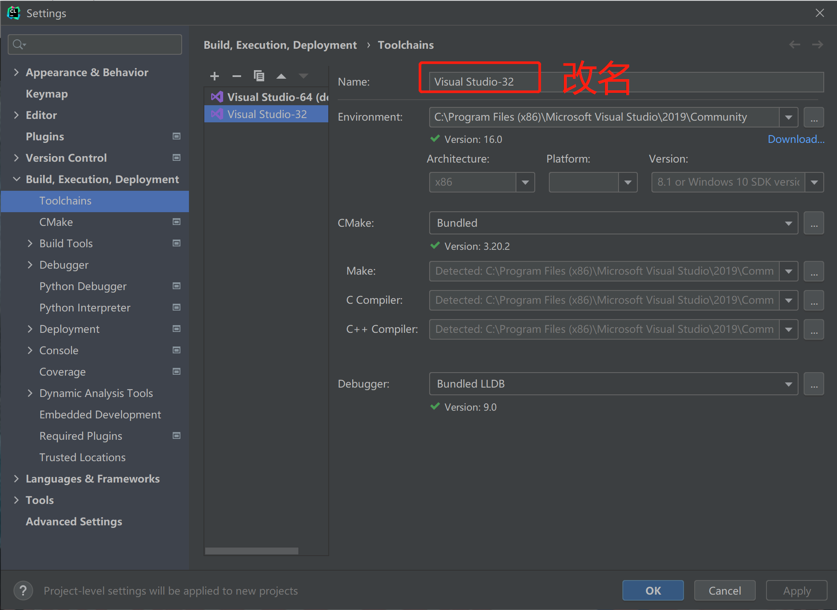Add a new toolchain with plus icon
This screenshot has height=610, width=837.
coord(215,76)
